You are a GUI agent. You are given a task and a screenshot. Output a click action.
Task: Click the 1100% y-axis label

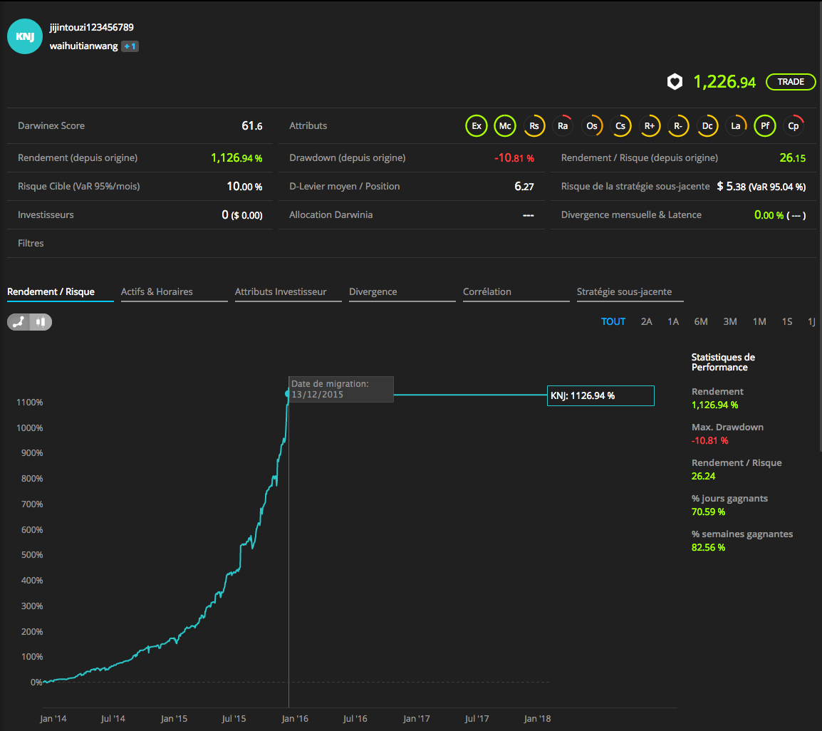29,403
